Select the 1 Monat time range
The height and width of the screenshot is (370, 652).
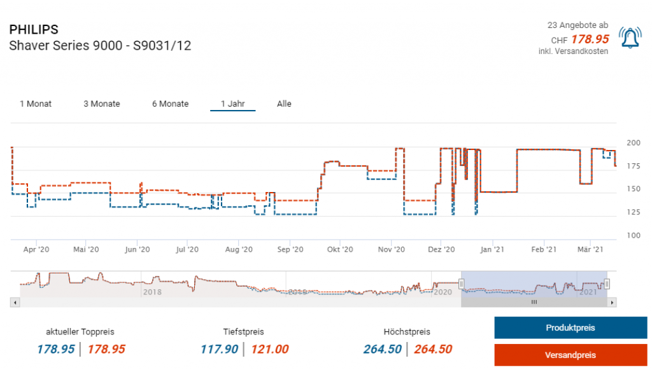(36, 104)
